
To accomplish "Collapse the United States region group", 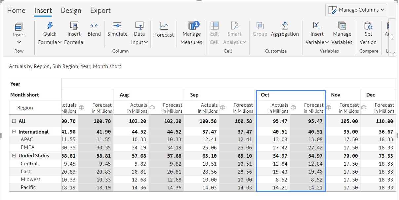I will click(x=14, y=156).
